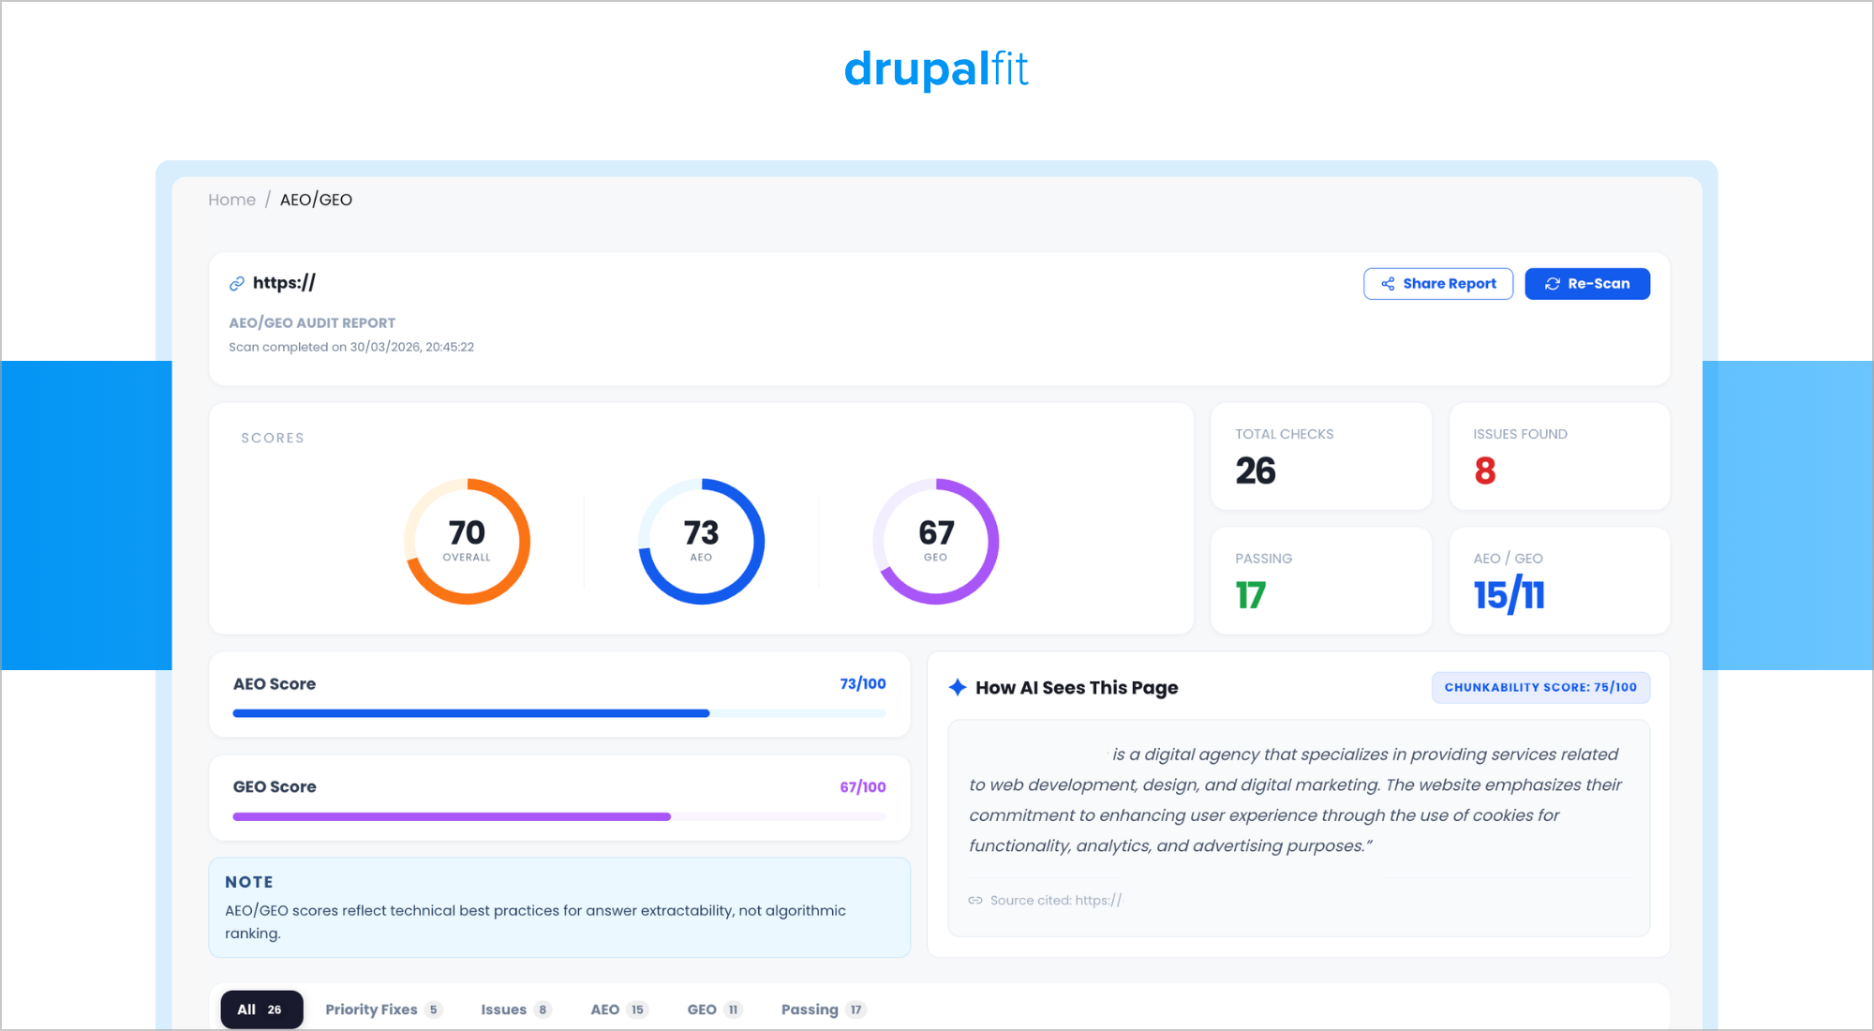1874x1031 pixels.
Task: Select the All 26 tab
Action: [x=261, y=1009]
